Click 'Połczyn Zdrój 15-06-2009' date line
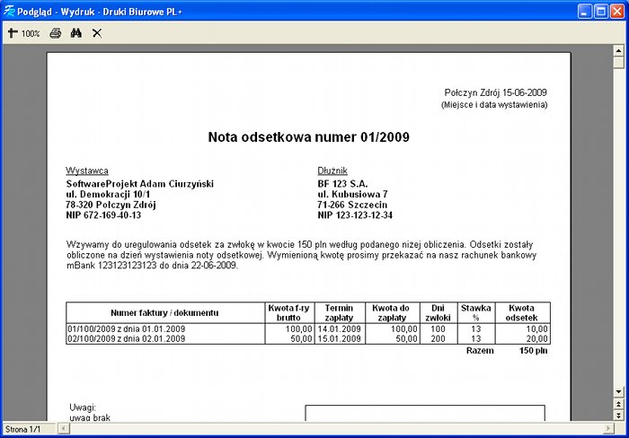Viewport: 629px width, 438px height. [x=495, y=92]
